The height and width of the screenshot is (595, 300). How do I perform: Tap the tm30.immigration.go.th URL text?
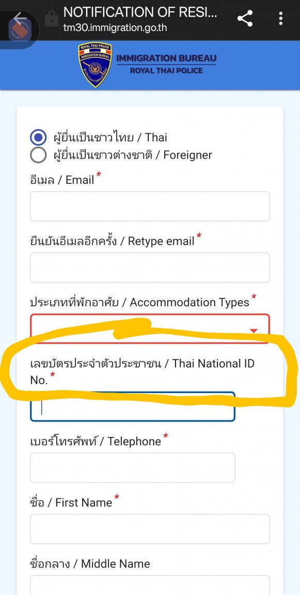click(115, 28)
